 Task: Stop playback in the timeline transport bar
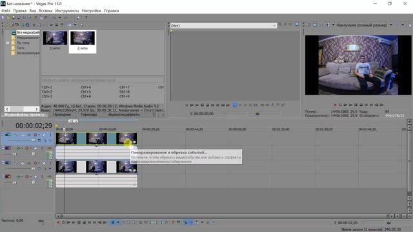tap(84, 222)
